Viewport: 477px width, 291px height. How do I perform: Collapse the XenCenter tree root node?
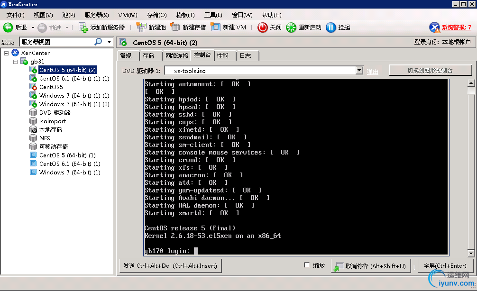coord(6,53)
